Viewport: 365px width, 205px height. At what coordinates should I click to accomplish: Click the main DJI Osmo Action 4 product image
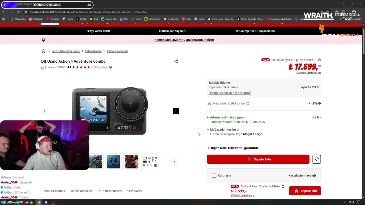(x=110, y=111)
